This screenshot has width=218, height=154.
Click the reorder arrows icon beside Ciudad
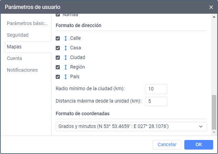tap(65, 58)
